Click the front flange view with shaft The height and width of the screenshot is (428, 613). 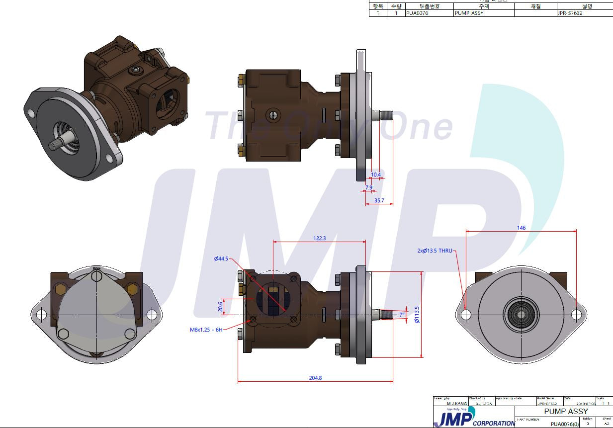[521, 314]
